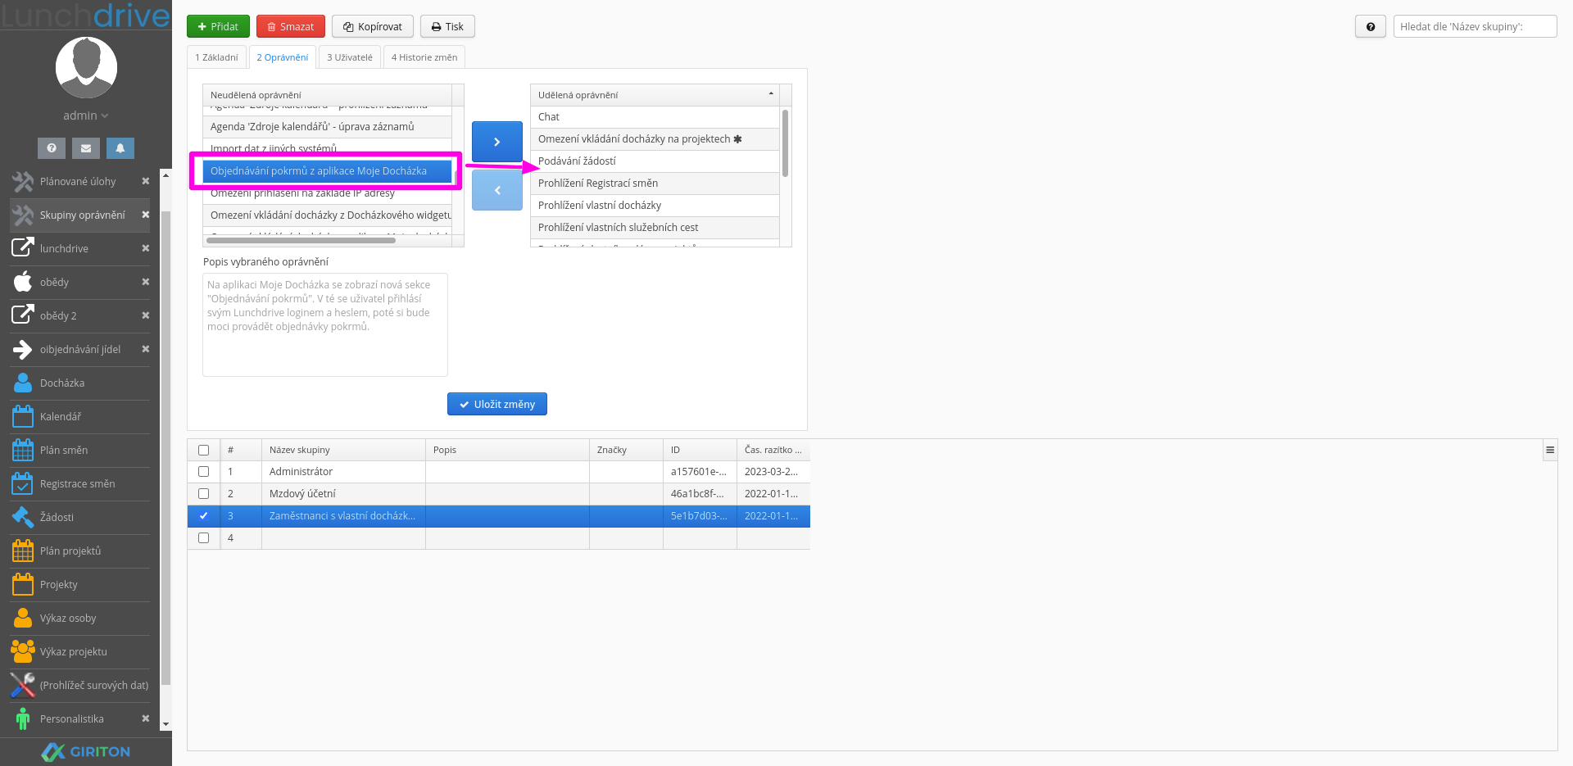
Task: Switch to the 3 Uživatelé tab
Action: tap(350, 57)
